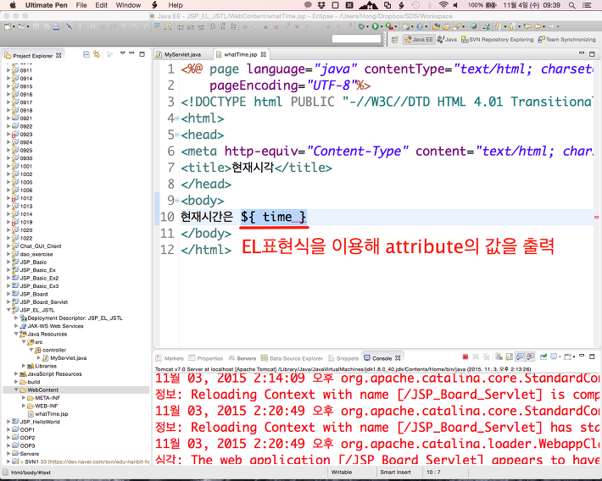
Task: Open the File menu
Action: point(81,5)
